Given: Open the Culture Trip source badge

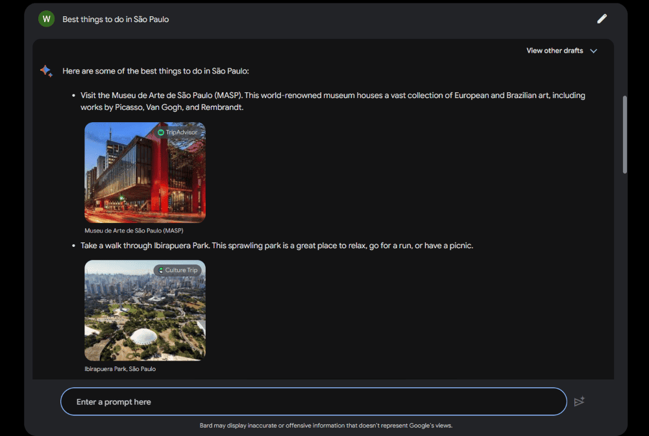Looking at the screenshot, I should tap(178, 270).
